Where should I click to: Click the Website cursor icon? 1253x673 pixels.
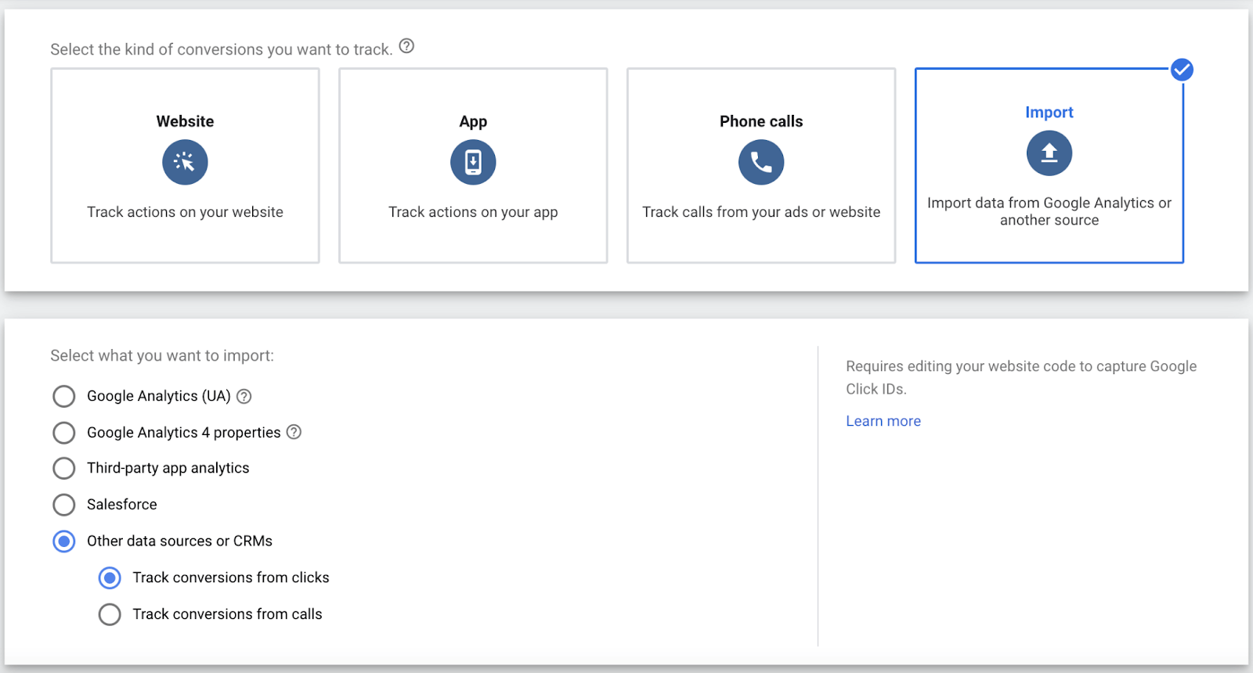click(x=185, y=162)
